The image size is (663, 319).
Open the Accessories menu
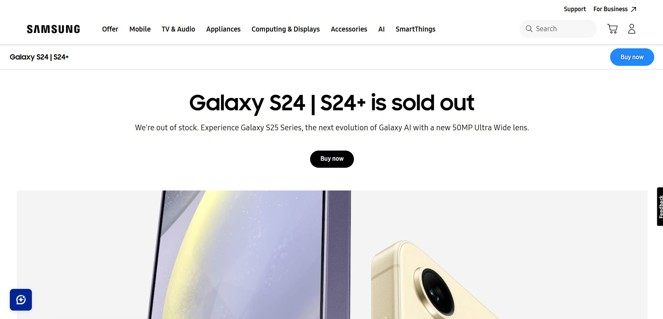pyautogui.click(x=349, y=29)
